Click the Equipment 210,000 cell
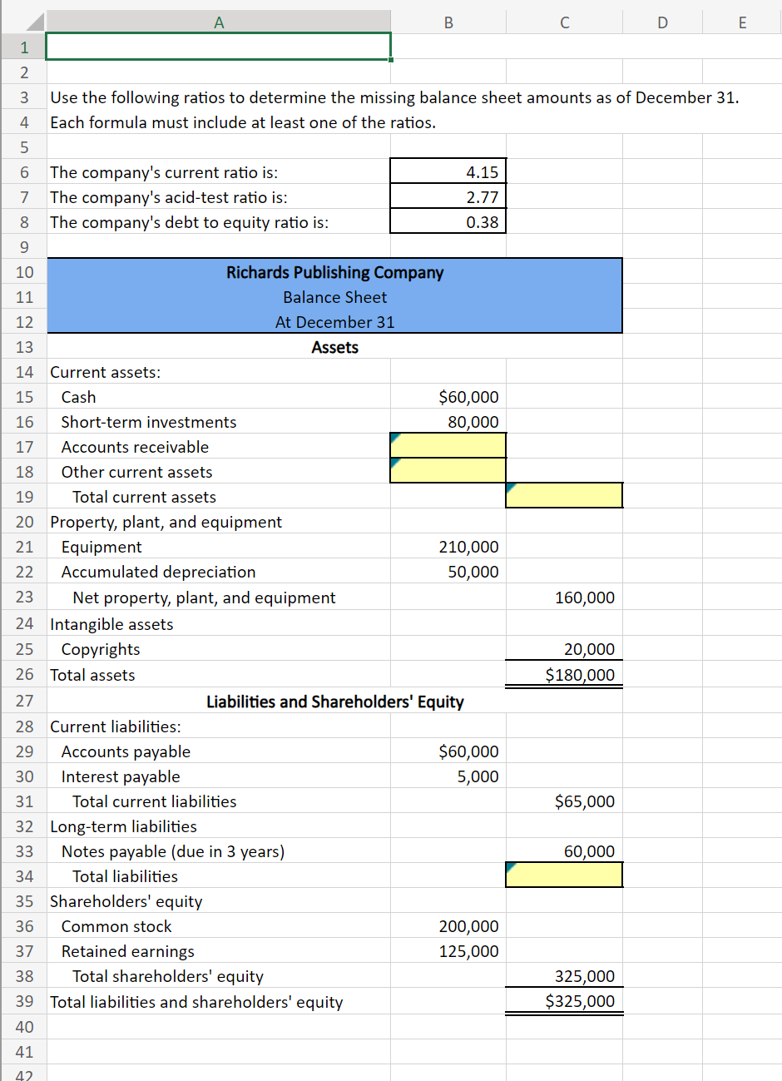The height and width of the screenshot is (1081, 782). pyautogui.click(x=448, y=547)
